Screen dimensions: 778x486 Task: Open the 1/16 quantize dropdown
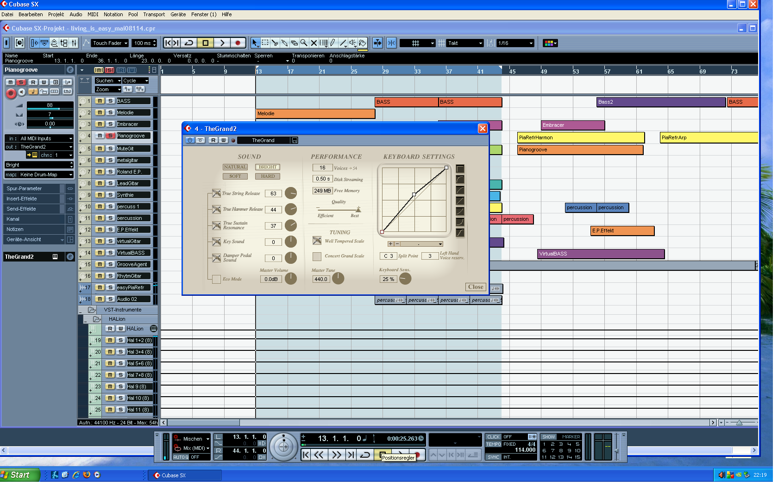pyautogui.click(x=515, y=43)
